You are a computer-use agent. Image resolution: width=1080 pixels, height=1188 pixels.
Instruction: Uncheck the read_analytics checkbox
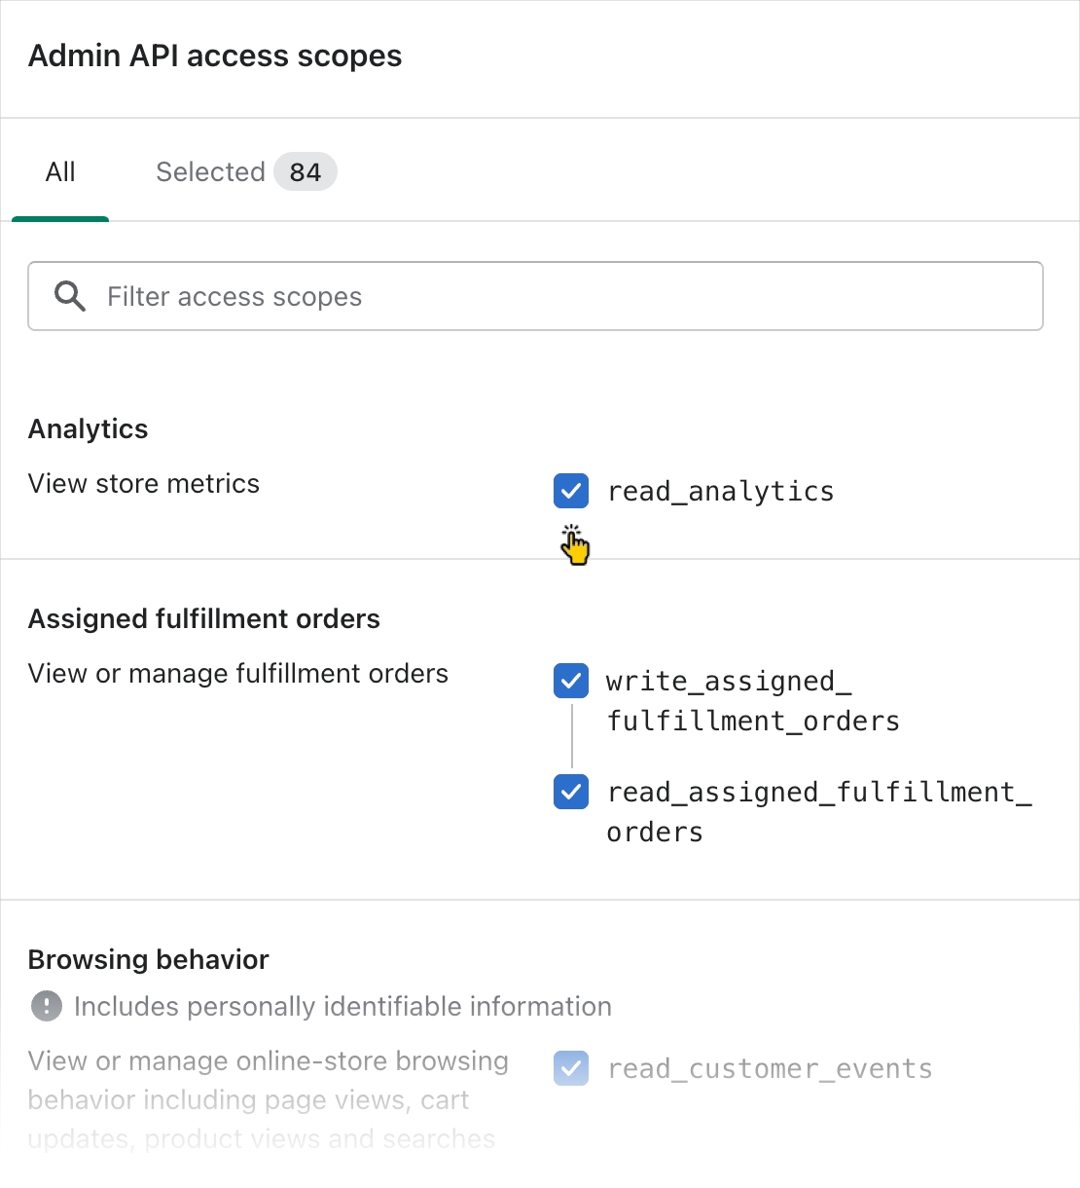[571, 491]
